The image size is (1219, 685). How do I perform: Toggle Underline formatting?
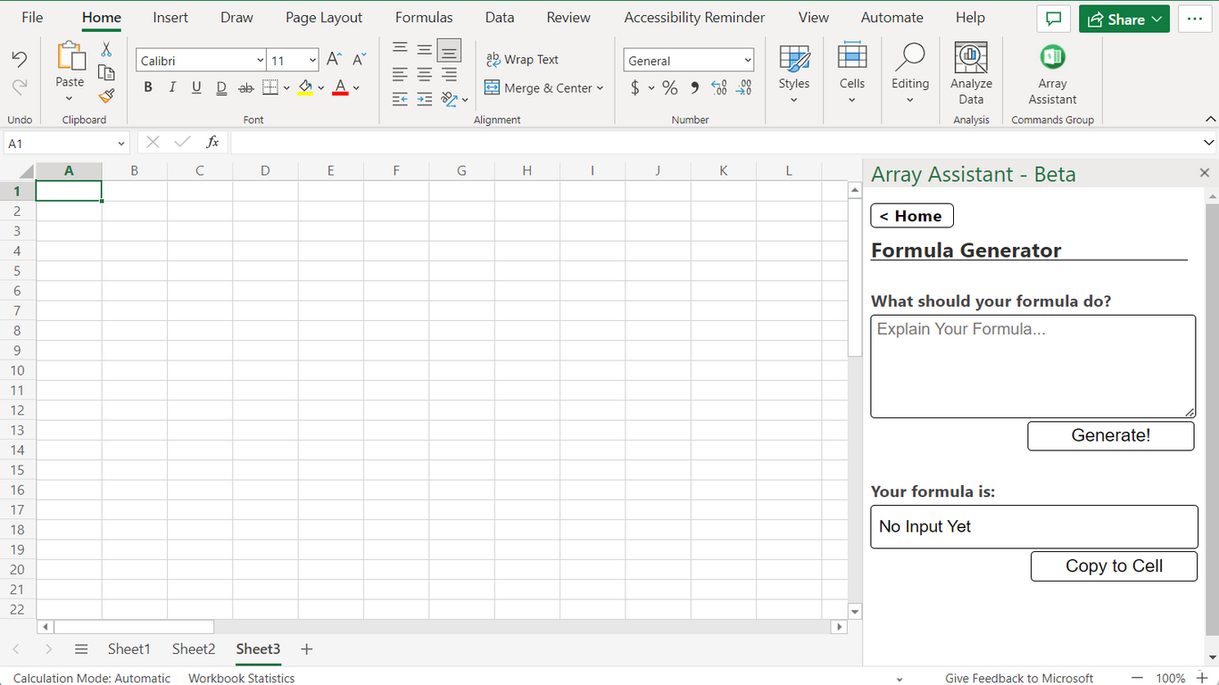196,87
